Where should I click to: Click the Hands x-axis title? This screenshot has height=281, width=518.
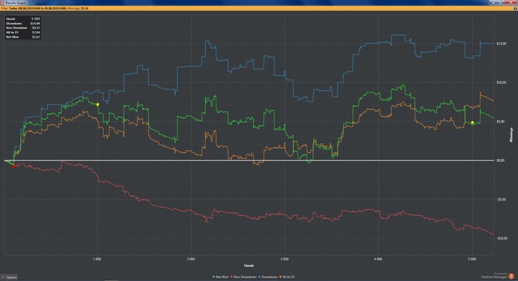(249, 265)
